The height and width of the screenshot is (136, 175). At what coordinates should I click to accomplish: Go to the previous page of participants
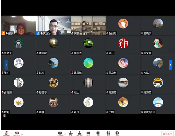6,65
